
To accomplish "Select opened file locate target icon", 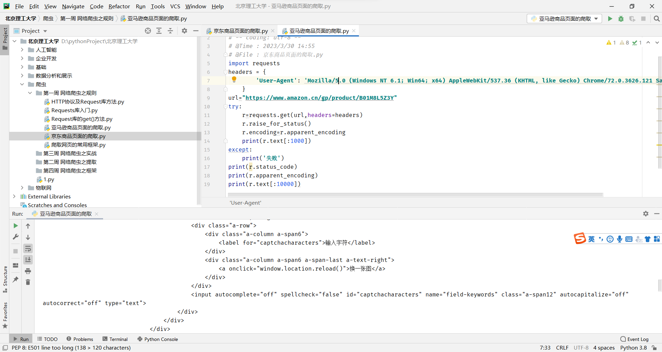I will (148, 31).
